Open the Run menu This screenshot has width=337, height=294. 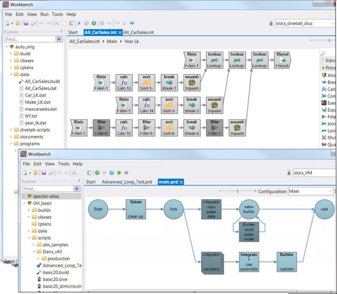point(44,14)
